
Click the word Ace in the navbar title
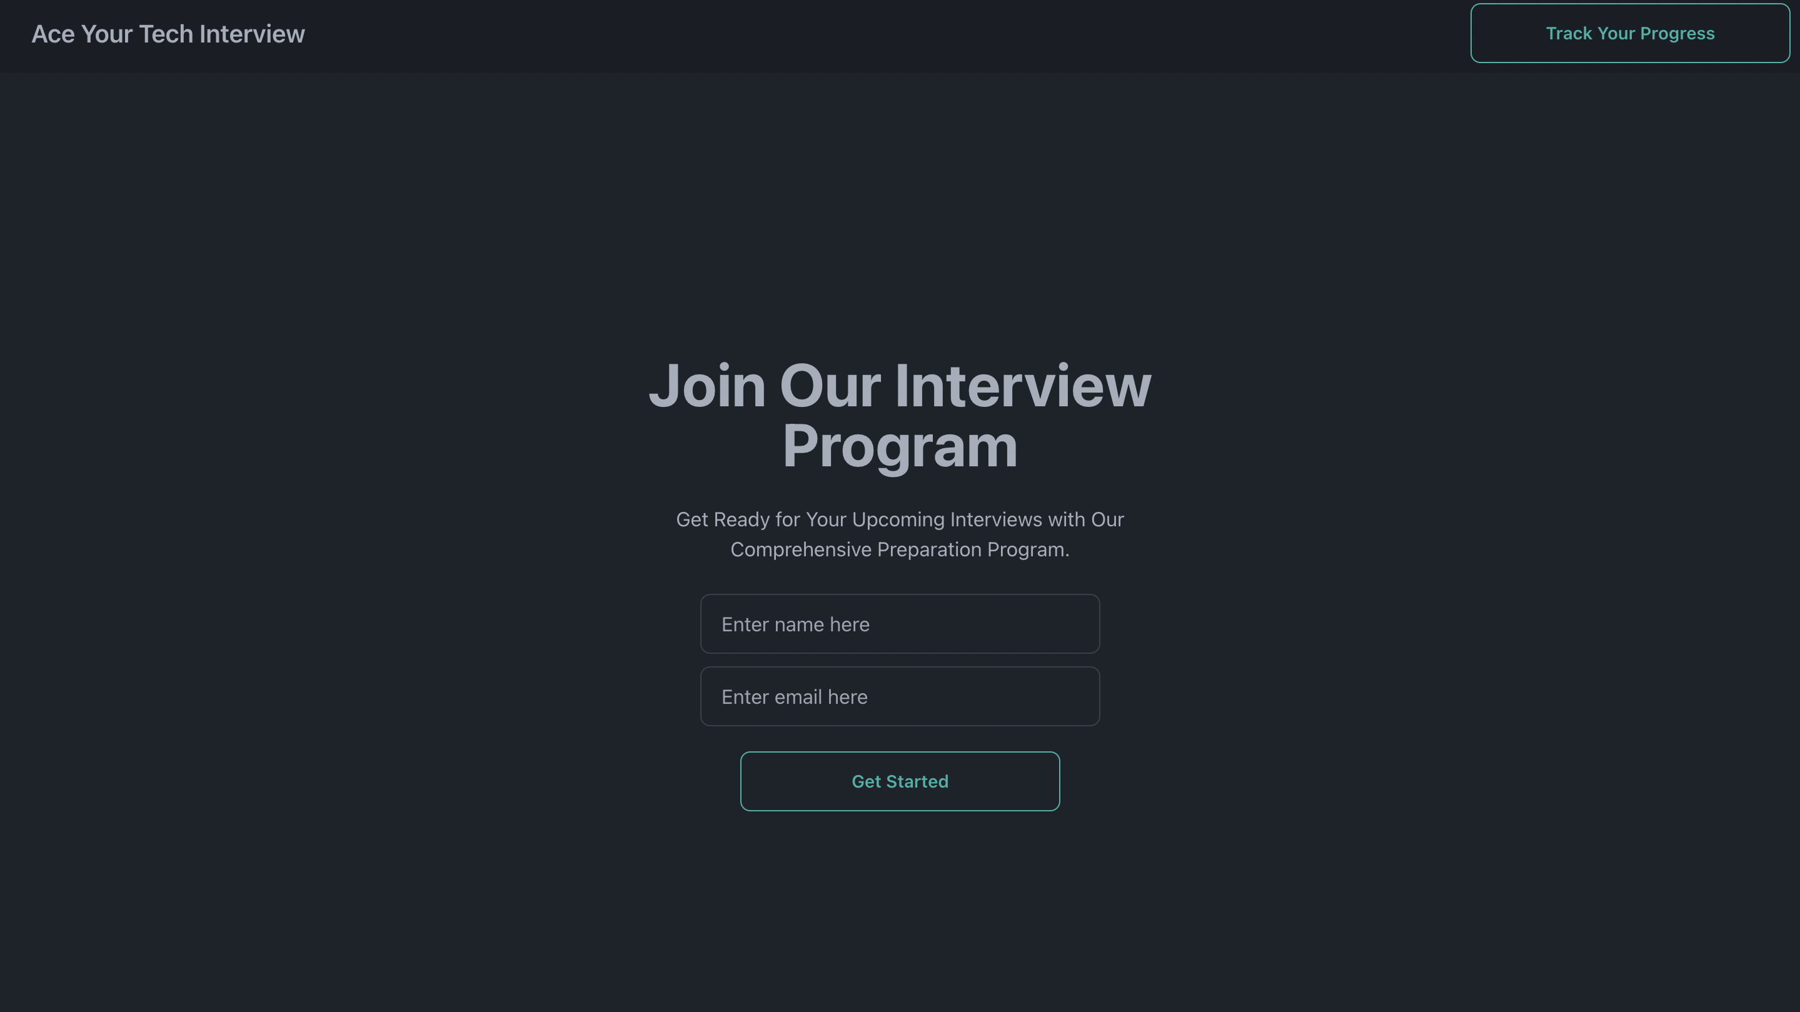(x=53, y=34)
